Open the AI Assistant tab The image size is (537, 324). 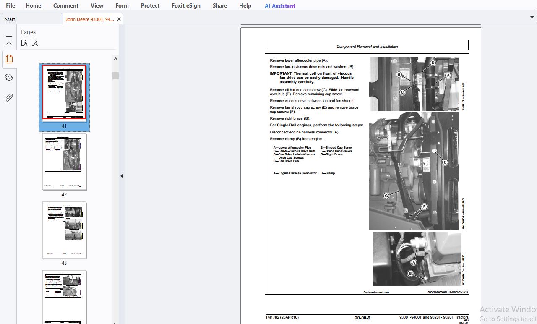tap(280, 6)
